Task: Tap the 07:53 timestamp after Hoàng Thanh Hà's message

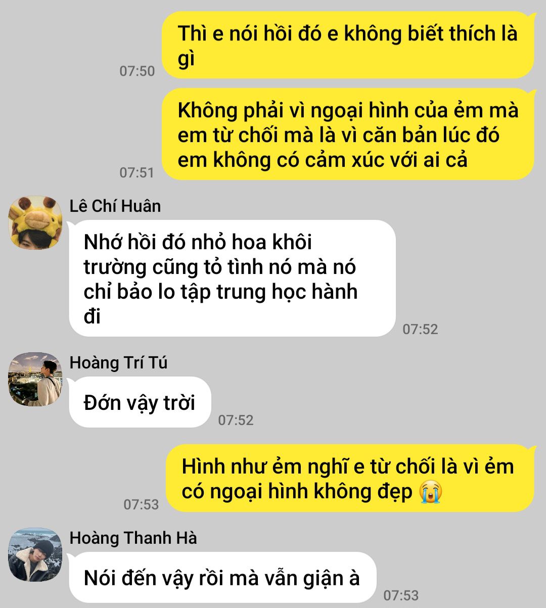Action: point(401,595)
